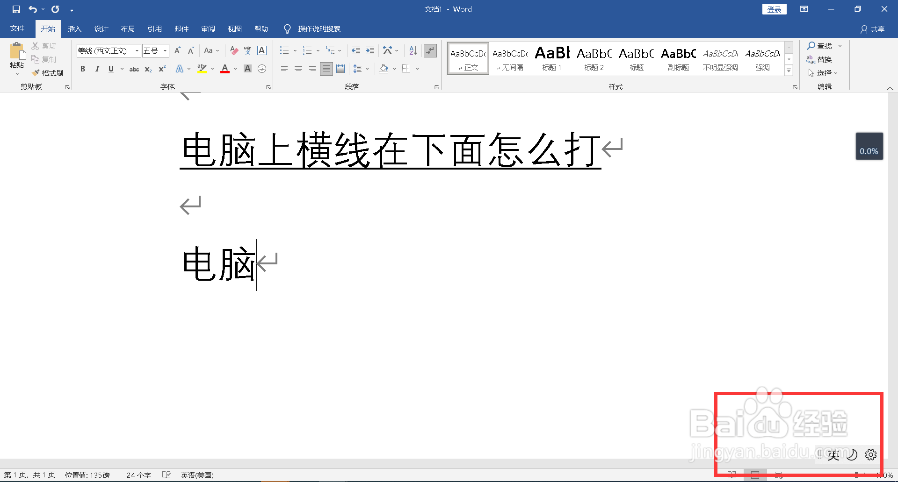Click the 登录 sign-in button
Screen dimensions: 898x482
tap(774, 9)
